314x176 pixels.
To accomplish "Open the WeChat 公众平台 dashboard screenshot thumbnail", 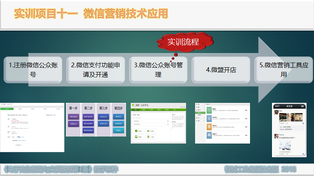I will coord(158,123).
